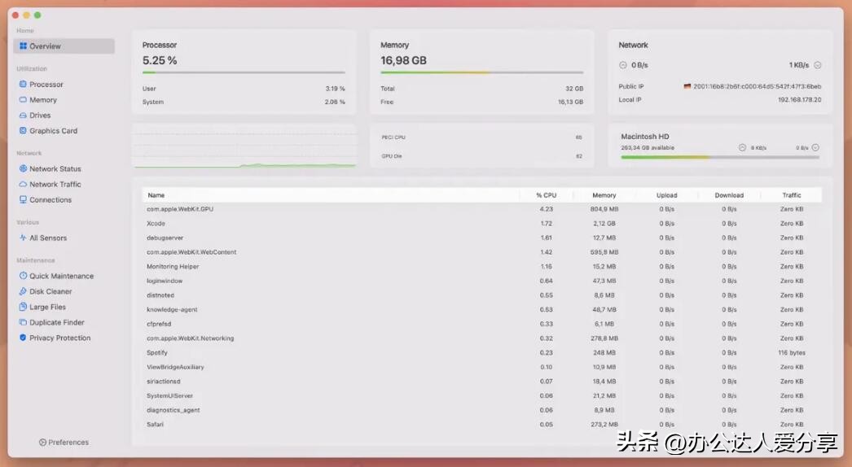Image resolution: width=852 pixels, height=467 pixels.
Task: Select the com.apple.WebKit.WebContent process
Action: (x=482, y=252)
